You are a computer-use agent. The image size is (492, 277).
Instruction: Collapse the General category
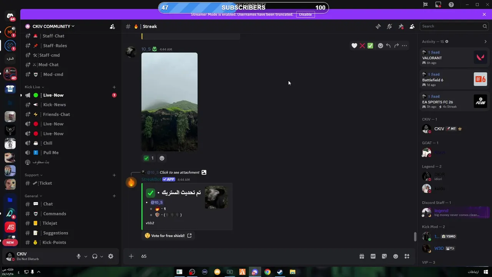33,196
